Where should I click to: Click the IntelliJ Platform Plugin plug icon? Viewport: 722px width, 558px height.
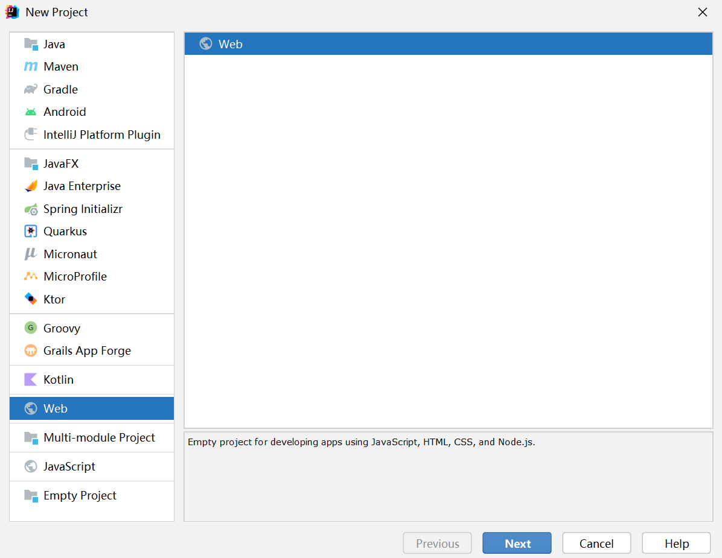[31, 135]
